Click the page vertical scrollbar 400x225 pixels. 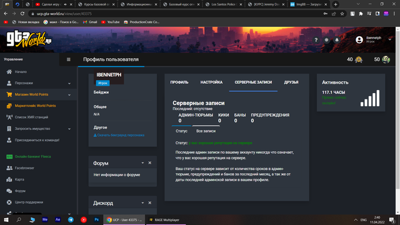coord(397,110)
